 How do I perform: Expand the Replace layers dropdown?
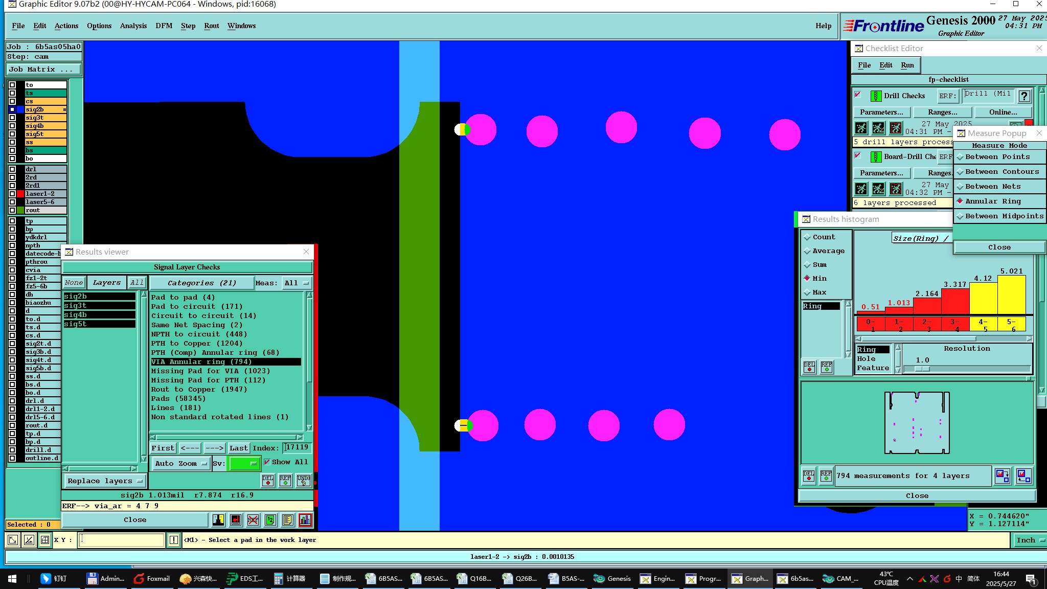pyautogui.click(x=105, y=481)
